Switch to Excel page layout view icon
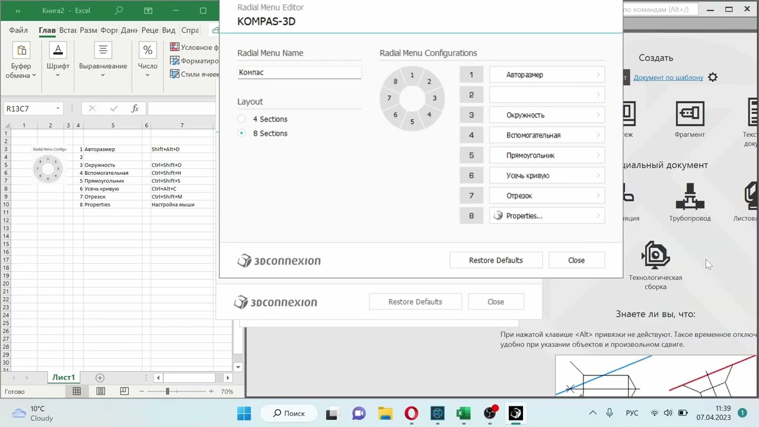This screenshot has height=427, width=759. (101, 391)
